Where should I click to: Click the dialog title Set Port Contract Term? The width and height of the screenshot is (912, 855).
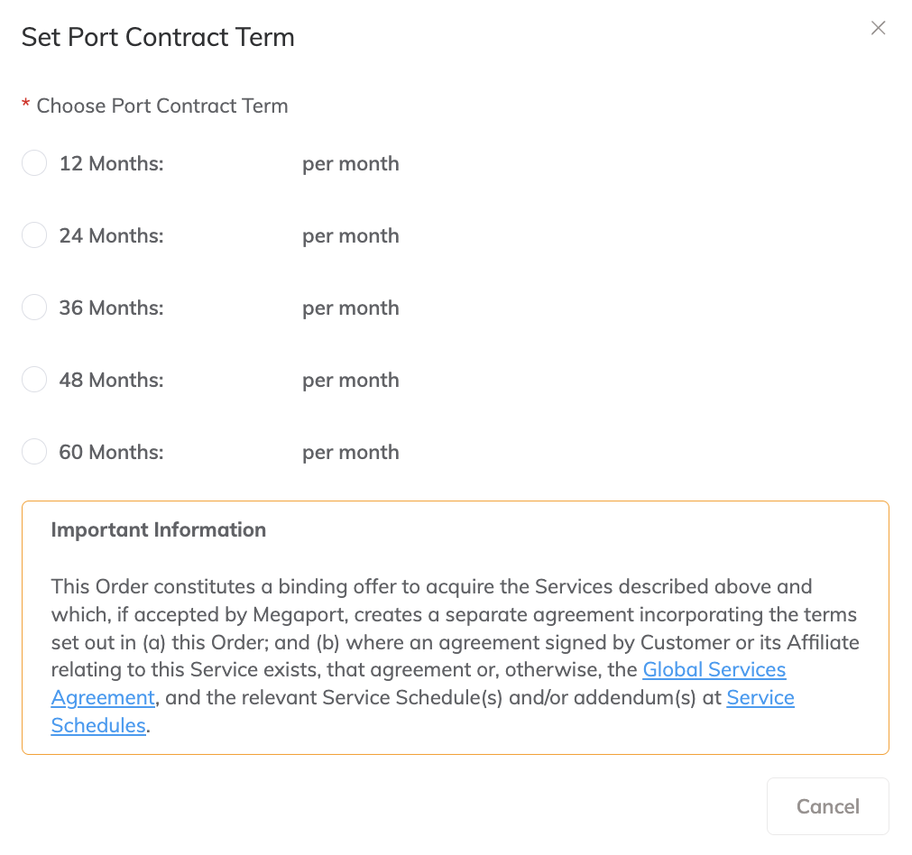[158, 37]
